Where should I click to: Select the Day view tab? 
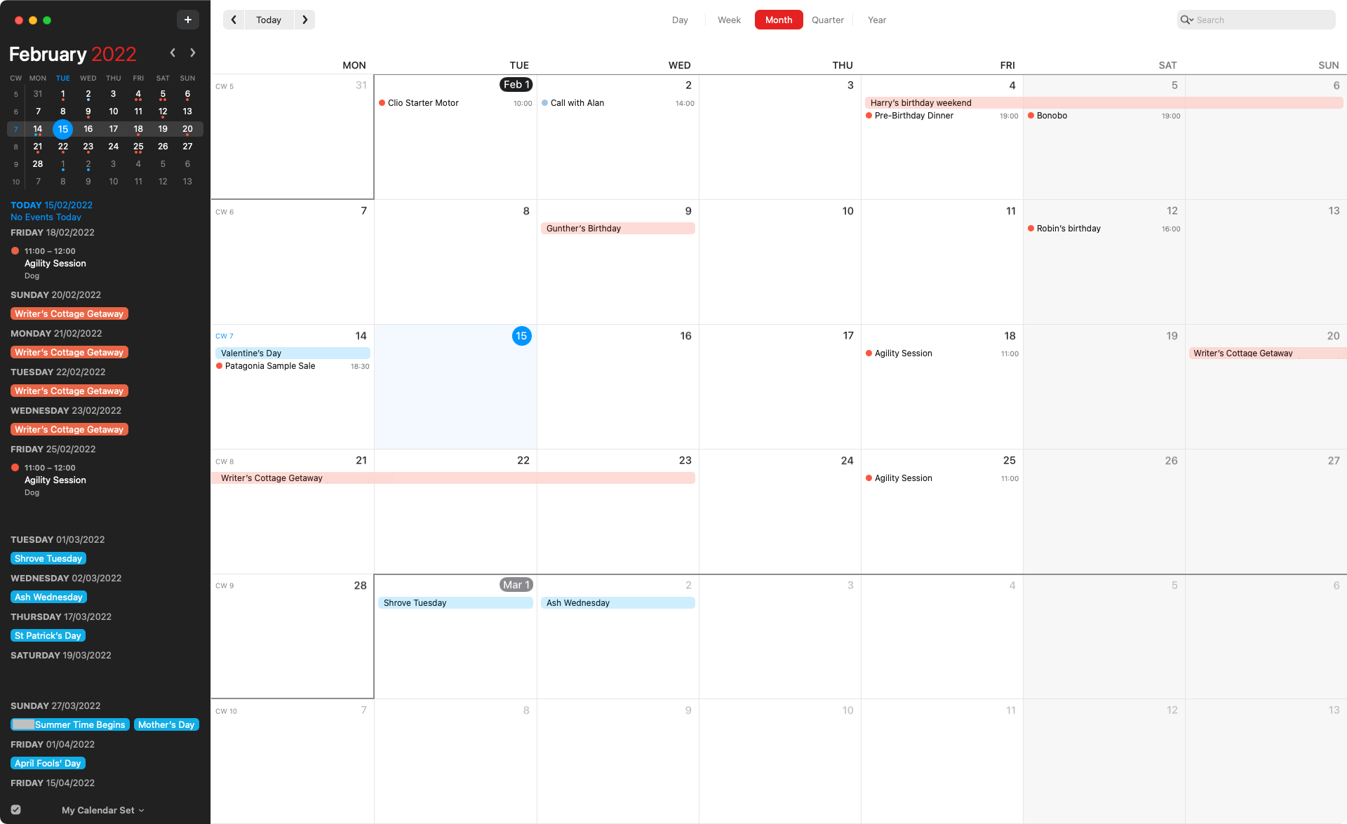(679, 19)
